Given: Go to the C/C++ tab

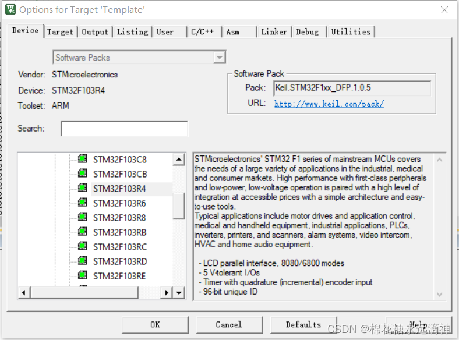Looking at the screenshot, I should [x=204, y=32].
